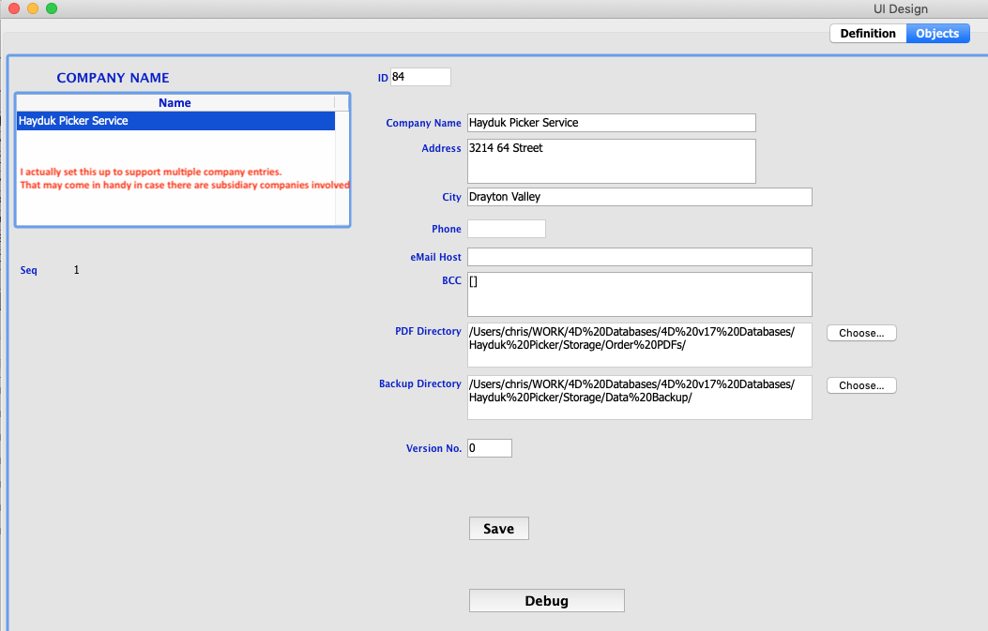Click the Version No. field
Image resolution: width=988 pixels, height=631 pixels.
[x=490, y=448]
